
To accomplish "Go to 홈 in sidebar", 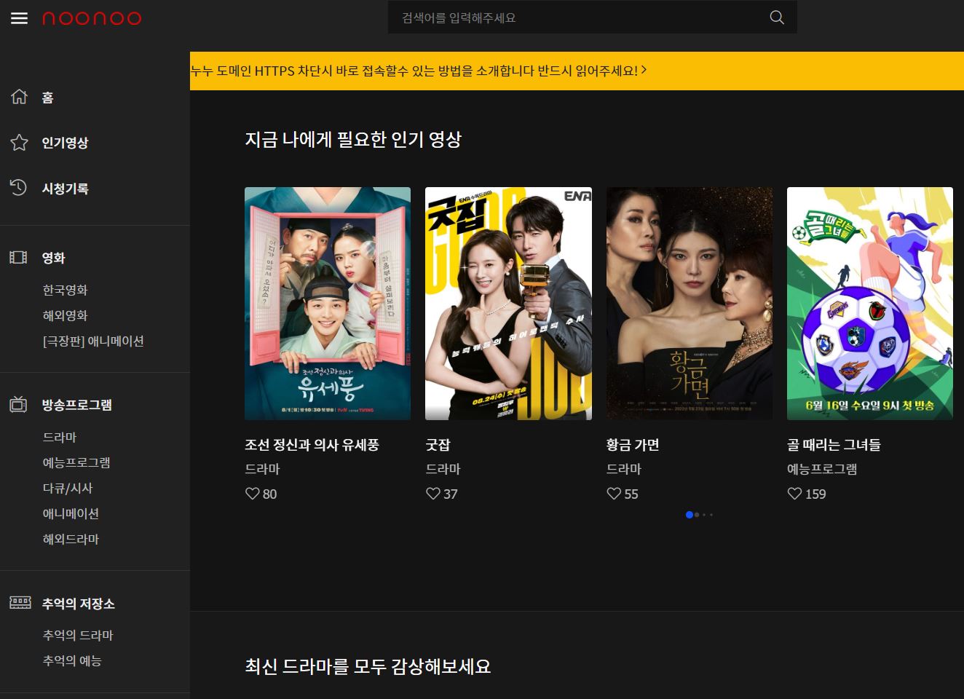I will click(47, 98).
